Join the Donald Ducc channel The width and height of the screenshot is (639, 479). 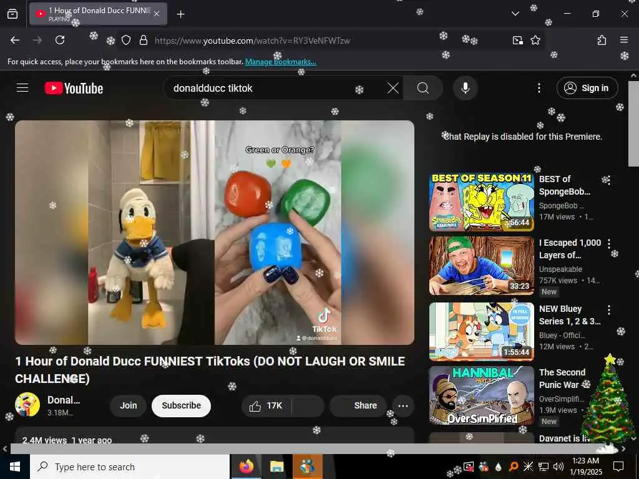128,405
